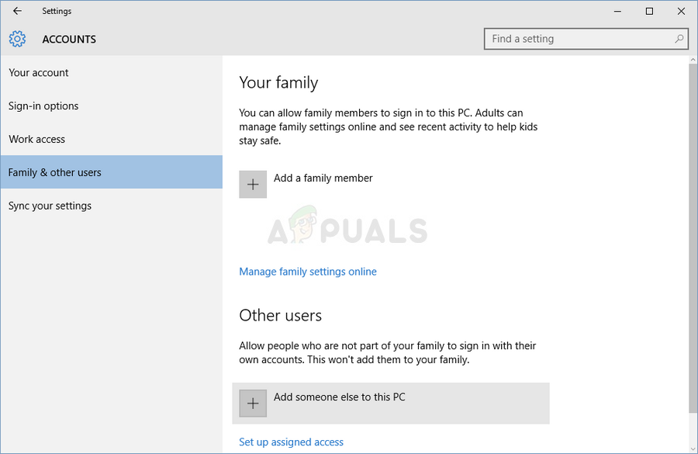Select Family & other users in the sidebar

(55, 172)
